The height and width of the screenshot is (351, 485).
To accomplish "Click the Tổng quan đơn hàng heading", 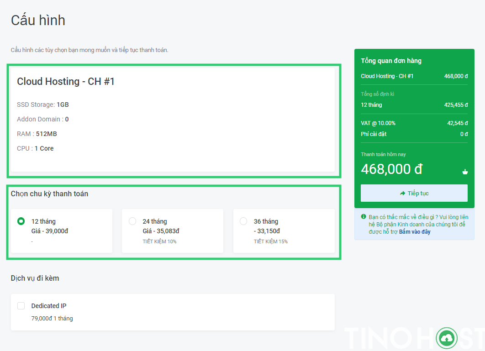I will tap(391, 61).
